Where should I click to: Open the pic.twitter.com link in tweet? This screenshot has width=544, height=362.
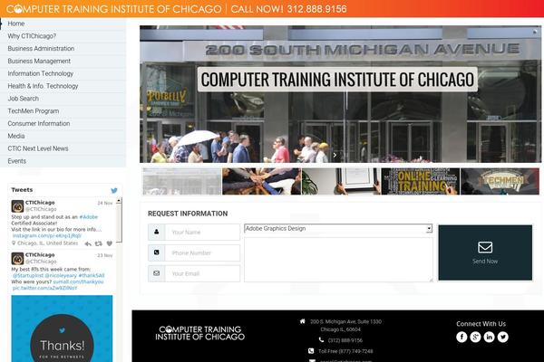[44, 288]
